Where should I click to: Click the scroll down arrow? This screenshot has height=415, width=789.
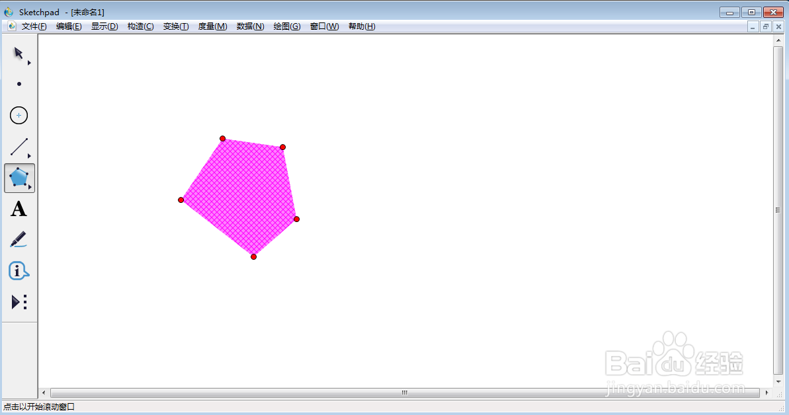tap(778, 382)
